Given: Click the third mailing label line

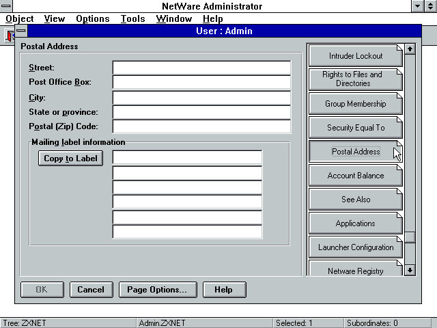Looking at the screenshot, I should click(x=187, y=187).
